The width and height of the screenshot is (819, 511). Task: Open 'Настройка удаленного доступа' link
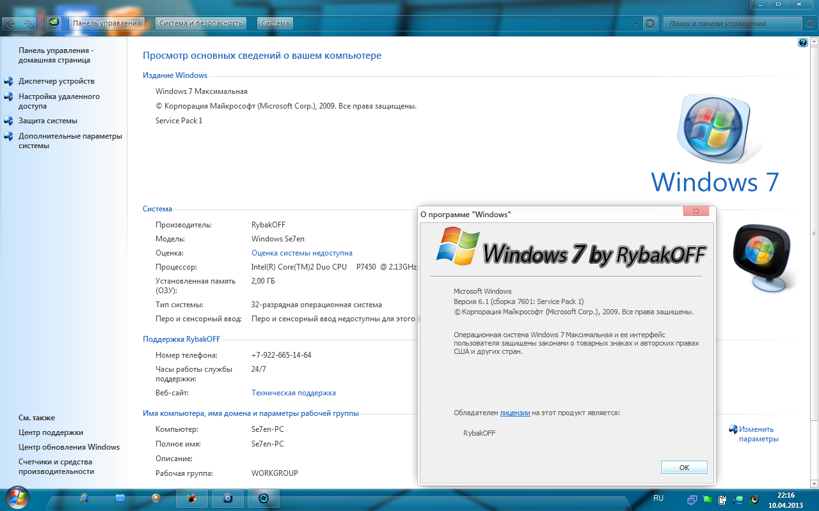click(59, 101)
